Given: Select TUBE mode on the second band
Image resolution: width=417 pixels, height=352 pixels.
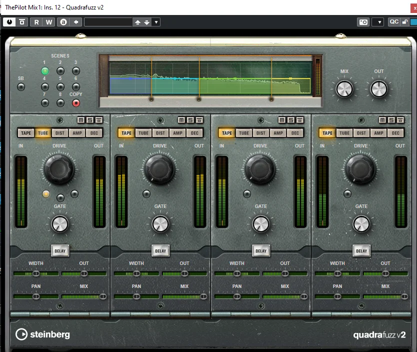Looking at the screenshot, I should [x=143, y=133].
